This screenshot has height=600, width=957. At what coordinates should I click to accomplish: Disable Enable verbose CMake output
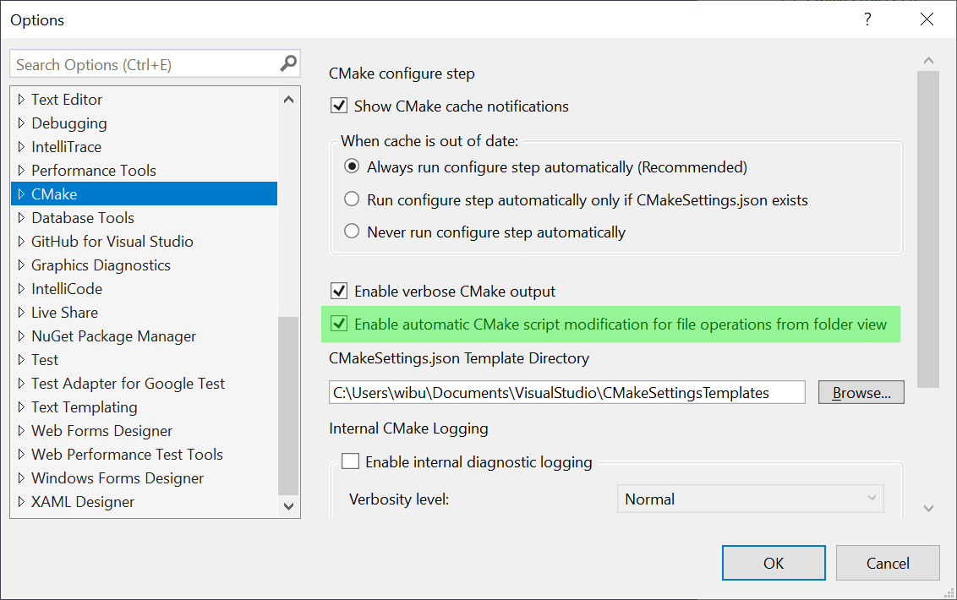(x=338, y=291)
